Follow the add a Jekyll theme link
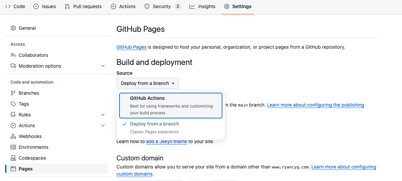 [x=166, y=141]
